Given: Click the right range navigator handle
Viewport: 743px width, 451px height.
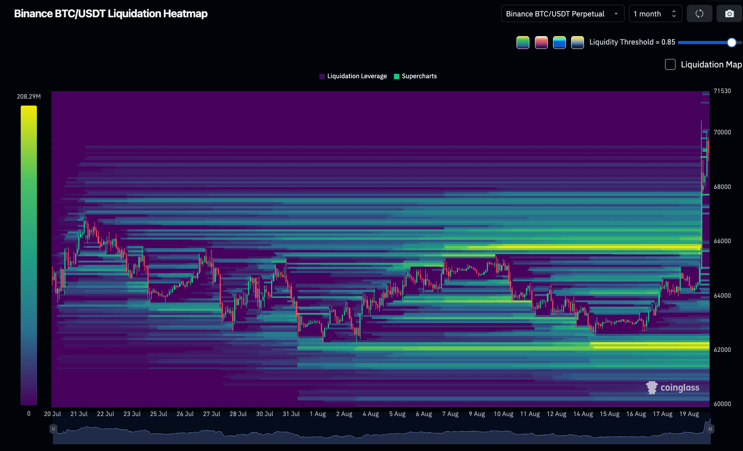Looking at the screenshot, I should 710,429.
